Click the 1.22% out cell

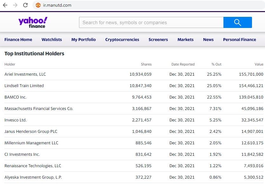click(215, 166)
